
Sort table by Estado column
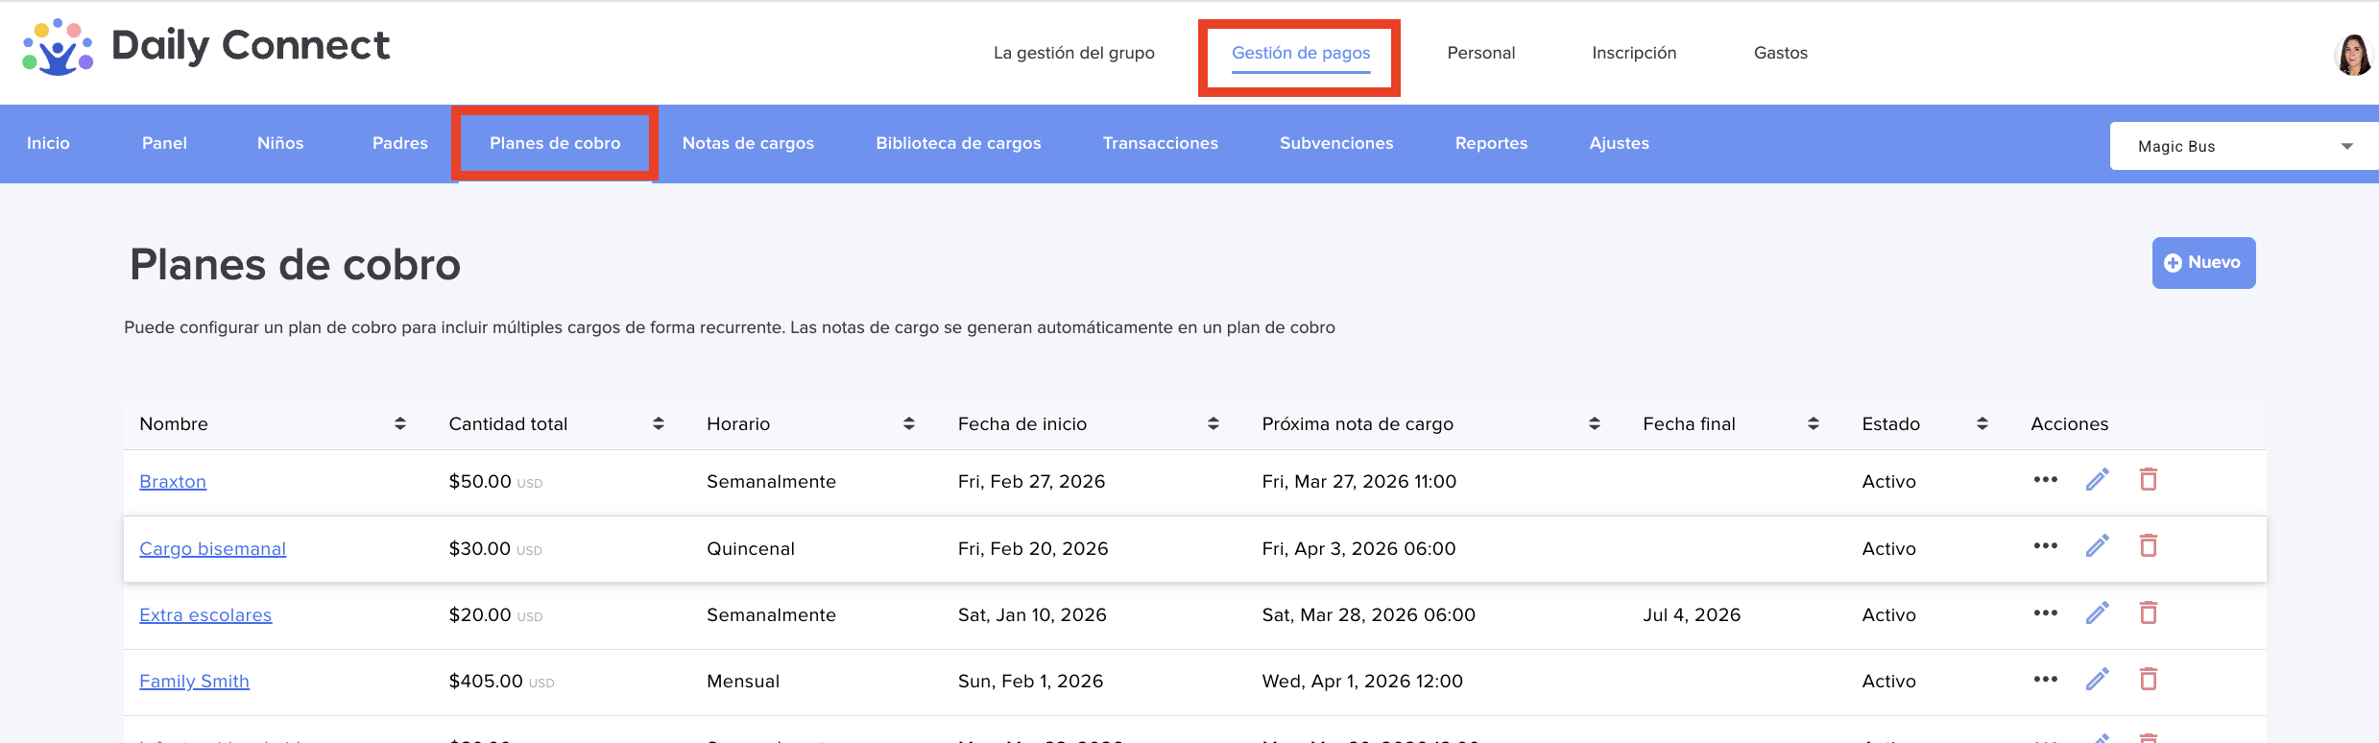click(1982, 423)
